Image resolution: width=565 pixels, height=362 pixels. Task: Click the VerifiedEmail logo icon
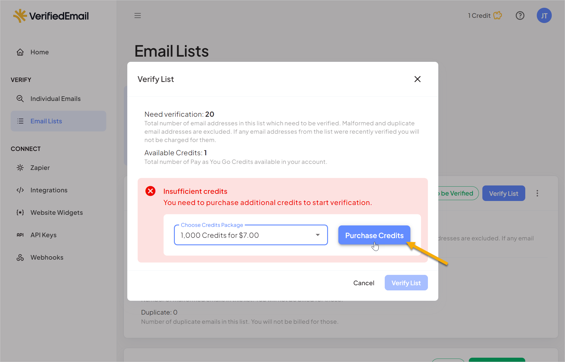coord(20,15)
